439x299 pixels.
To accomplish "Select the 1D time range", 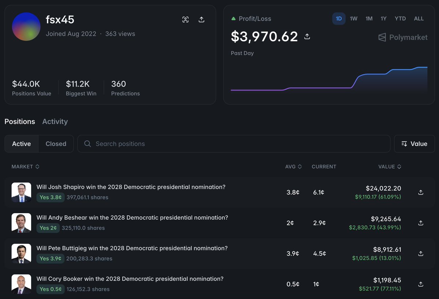I will (x=339, y=19).
